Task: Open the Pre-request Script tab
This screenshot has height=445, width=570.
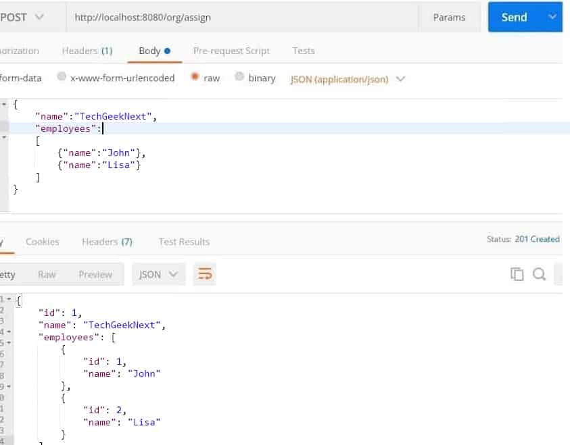Action: 231,51
